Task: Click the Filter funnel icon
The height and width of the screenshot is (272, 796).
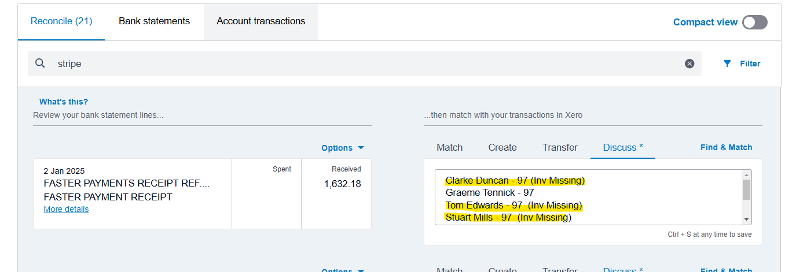Action: [x=727, y=64]
